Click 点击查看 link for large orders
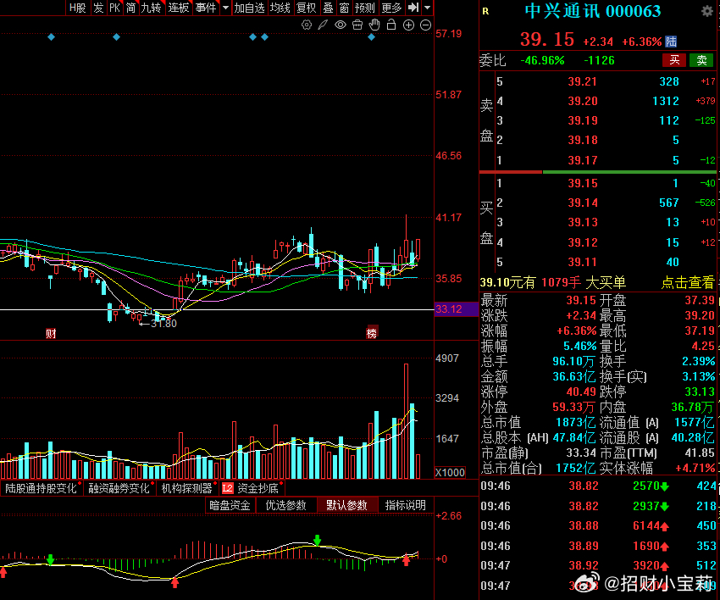The image size is (720, 600). tap(688, 282)
